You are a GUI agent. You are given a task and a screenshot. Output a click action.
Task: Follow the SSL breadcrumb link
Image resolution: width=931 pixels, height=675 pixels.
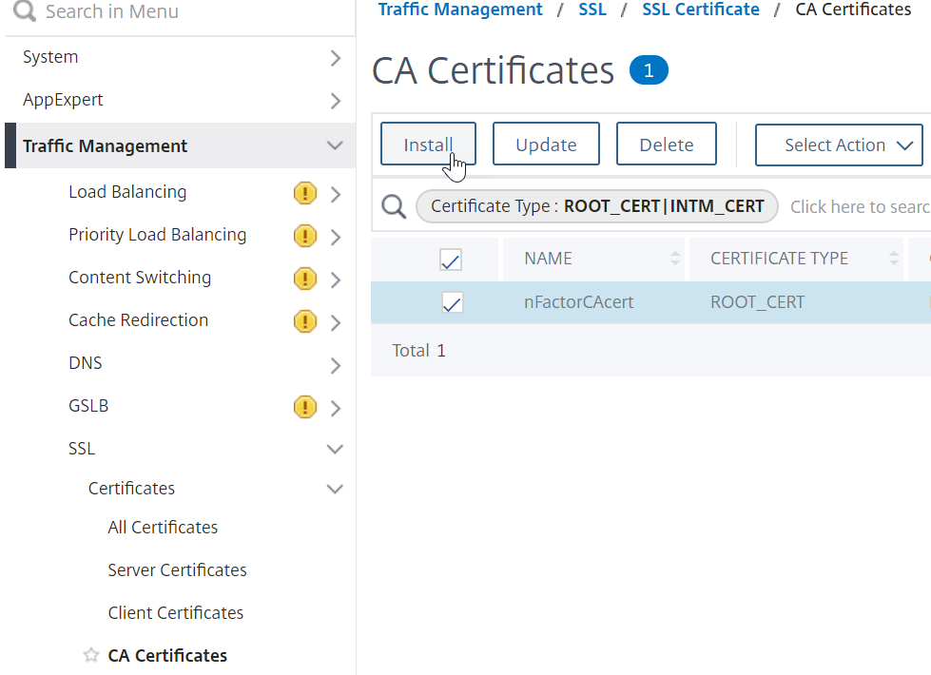click(592, 10)
